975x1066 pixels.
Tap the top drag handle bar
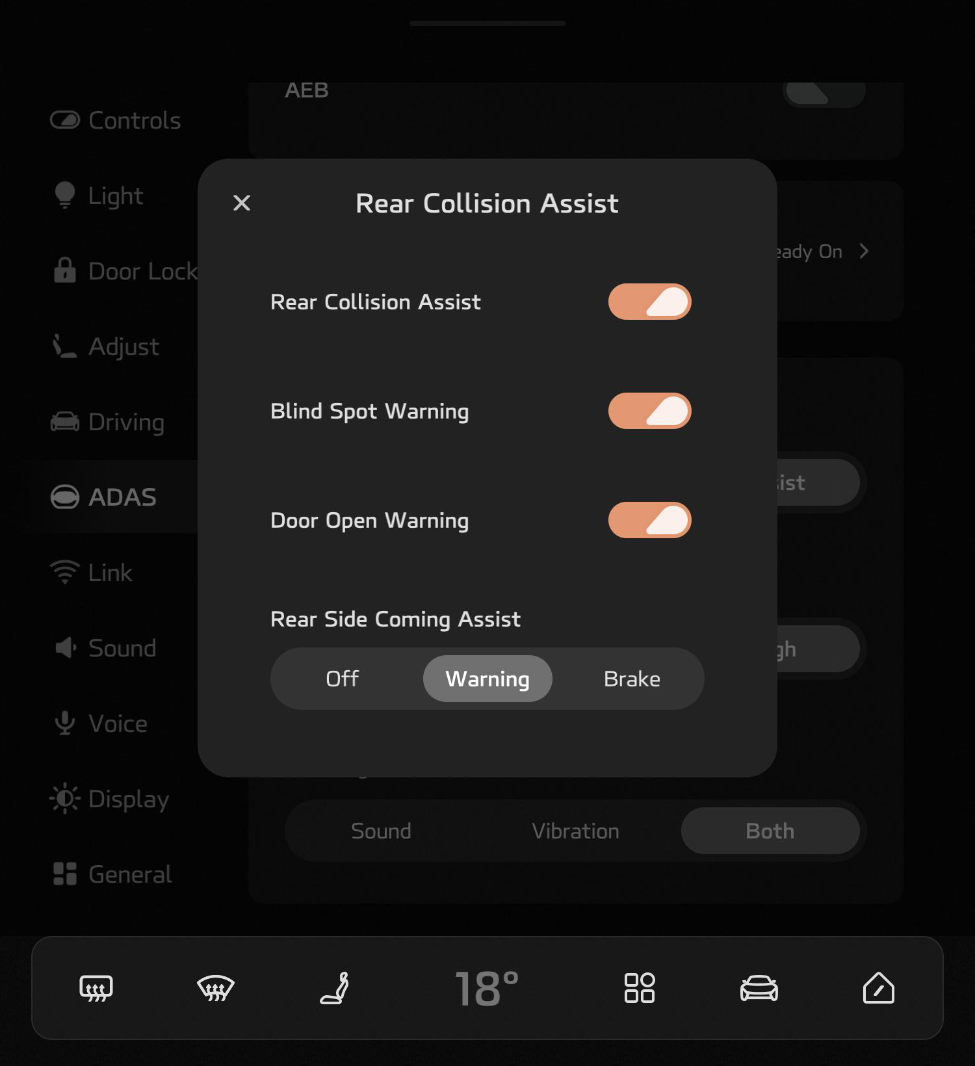tap(487, 23)
